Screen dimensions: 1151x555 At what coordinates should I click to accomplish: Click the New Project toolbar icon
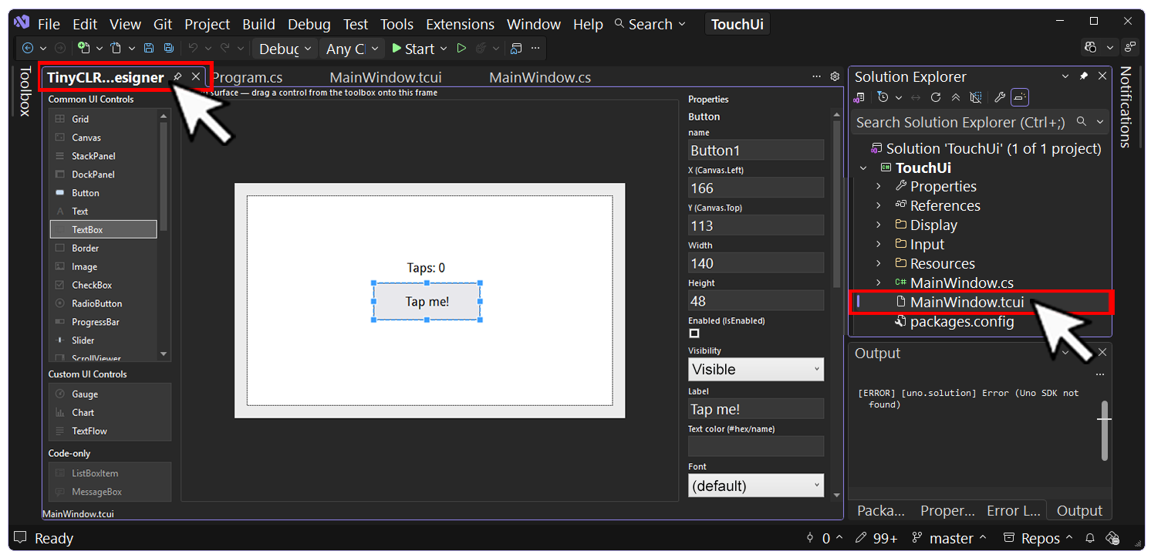click(x=83, y=48)
